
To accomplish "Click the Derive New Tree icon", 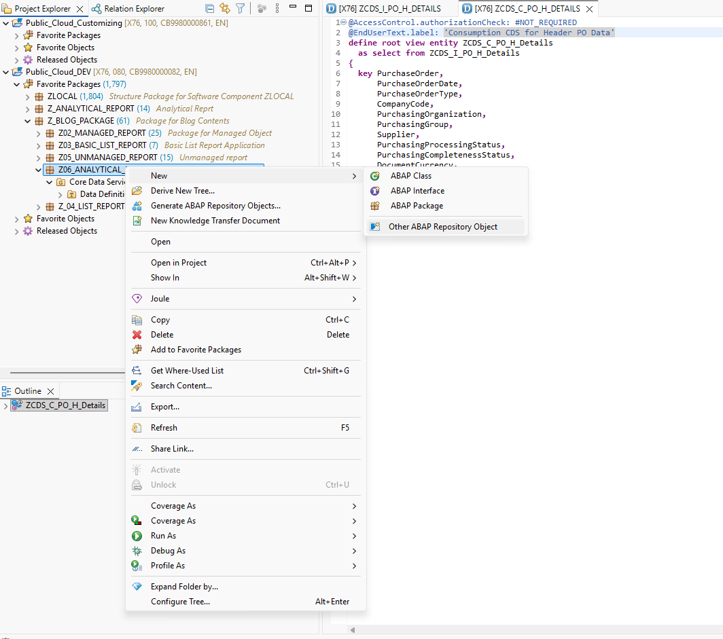I will click(137, 191).
